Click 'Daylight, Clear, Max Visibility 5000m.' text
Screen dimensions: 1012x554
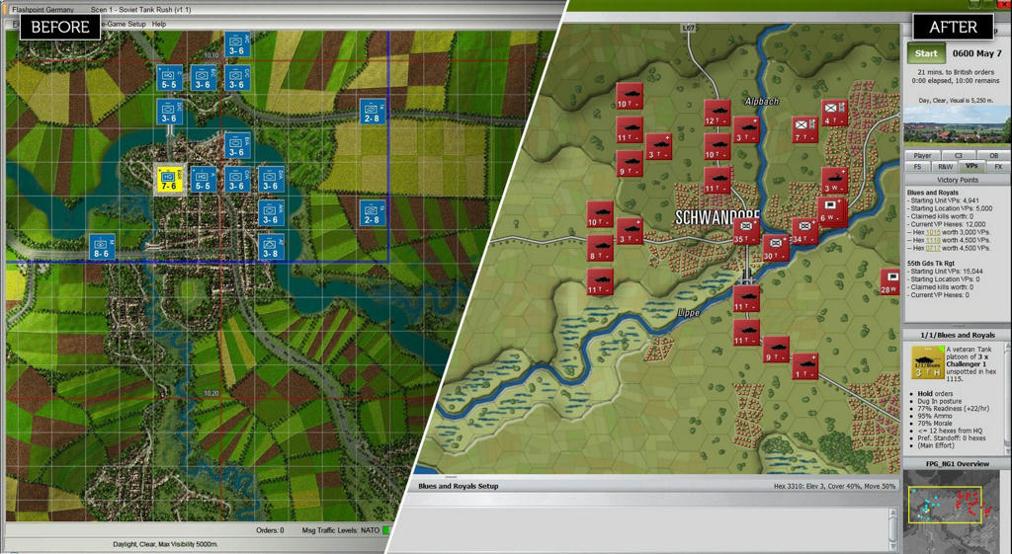point(165,544)
